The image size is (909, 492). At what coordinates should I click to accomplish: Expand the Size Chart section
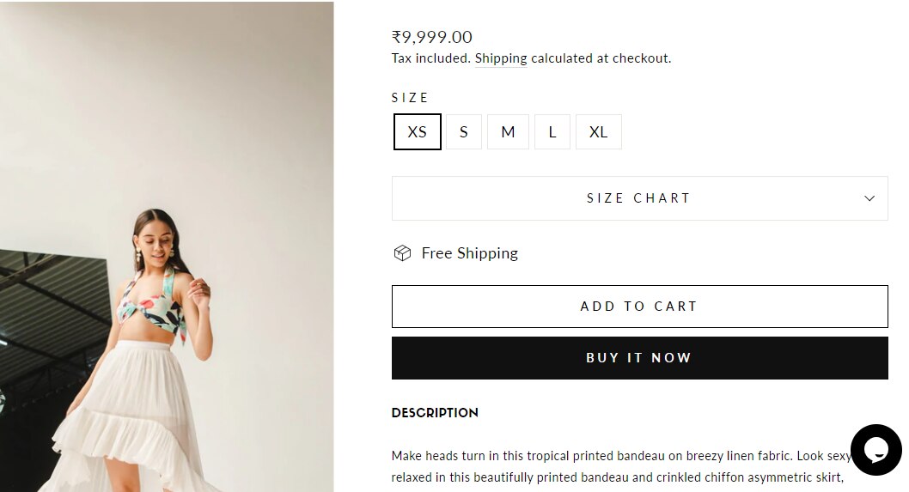pyautogui.click(x=638, y=198)
